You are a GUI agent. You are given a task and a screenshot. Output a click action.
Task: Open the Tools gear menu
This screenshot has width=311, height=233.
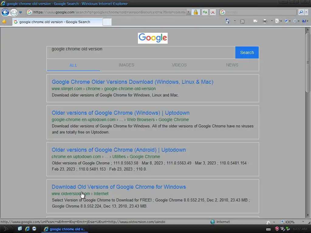pos(296,21)
